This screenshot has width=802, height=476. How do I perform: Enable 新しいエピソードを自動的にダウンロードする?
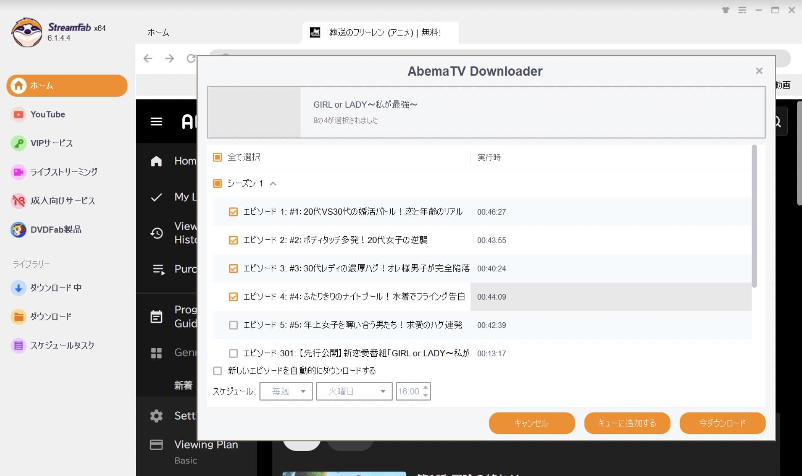click(218, 371)
